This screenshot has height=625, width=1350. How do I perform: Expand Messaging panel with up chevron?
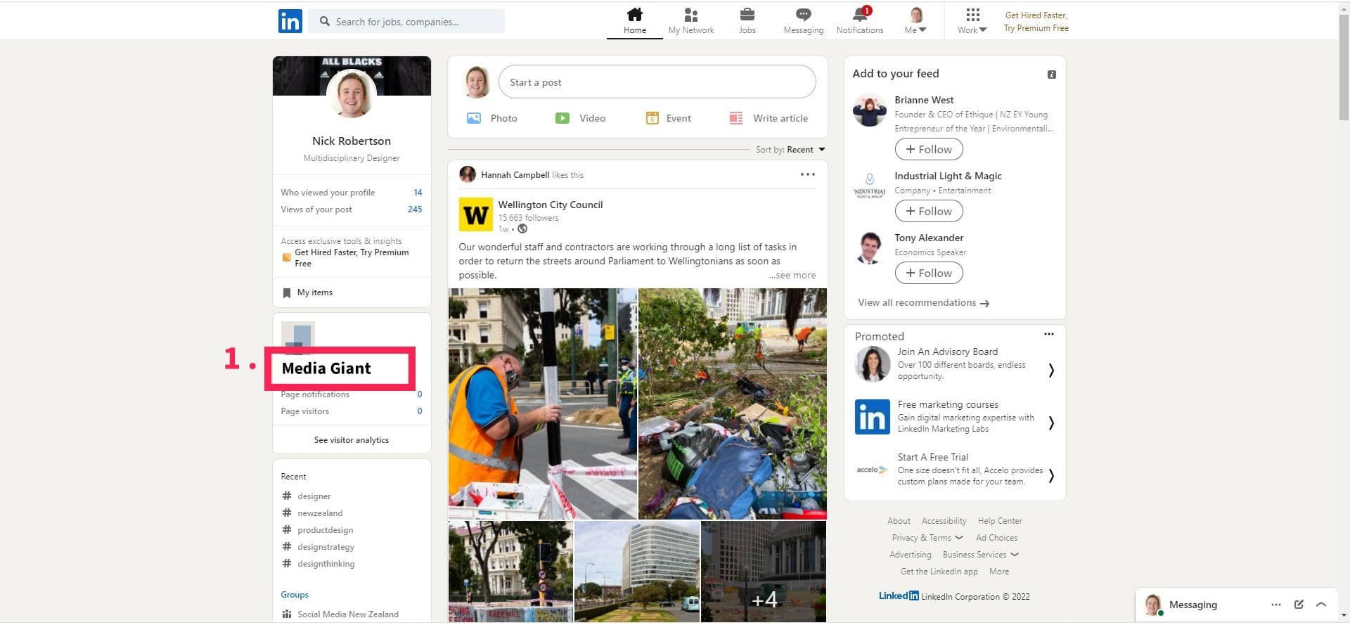pyautogui.click(x=1321, y=605)
